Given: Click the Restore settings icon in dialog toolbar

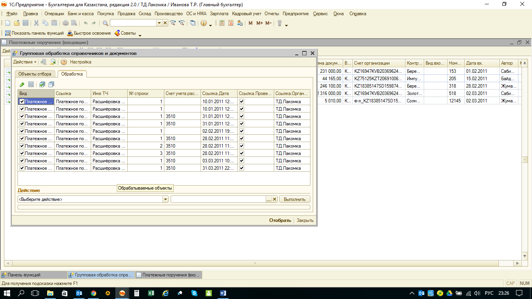Looking at the screenshot, I should [x=53, y=62].
